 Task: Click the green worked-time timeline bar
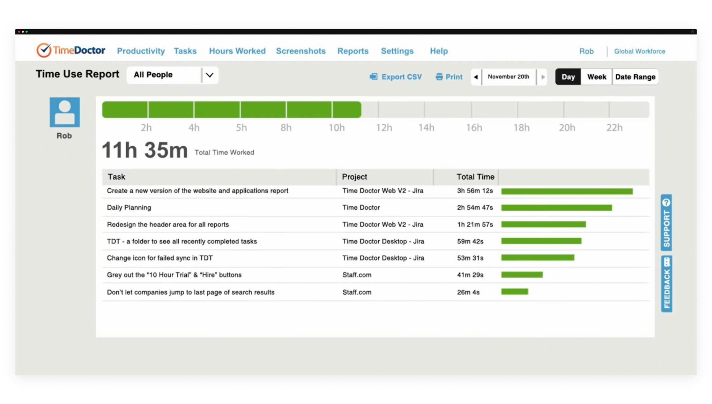click(231, 109)
